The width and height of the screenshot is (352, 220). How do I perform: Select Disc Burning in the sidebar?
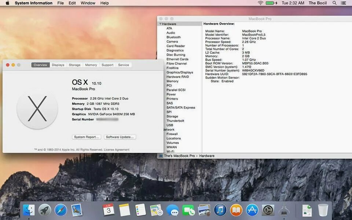click(x=176, y=55)
